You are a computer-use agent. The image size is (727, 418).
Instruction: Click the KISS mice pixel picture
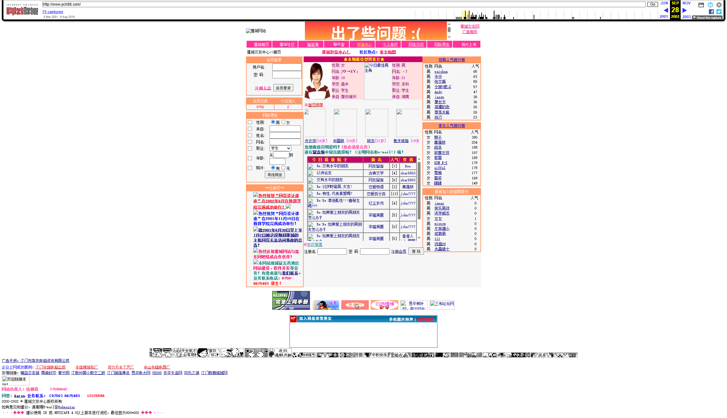pos(256,353)
